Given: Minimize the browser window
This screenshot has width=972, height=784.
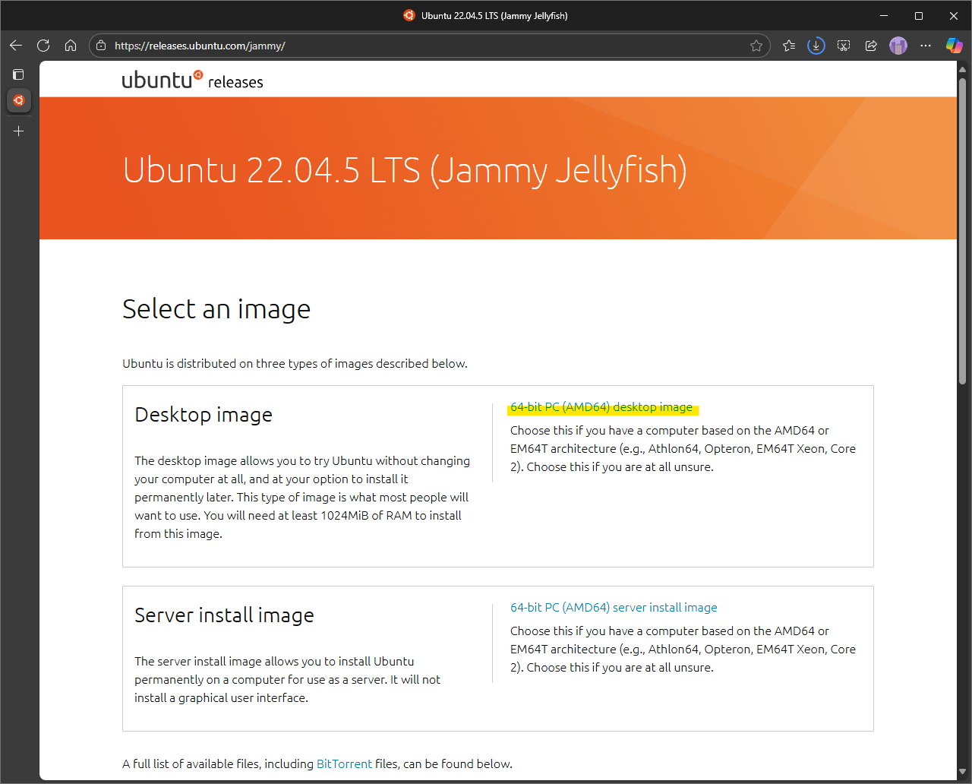Looking at the screenshot, I should 884,15.
